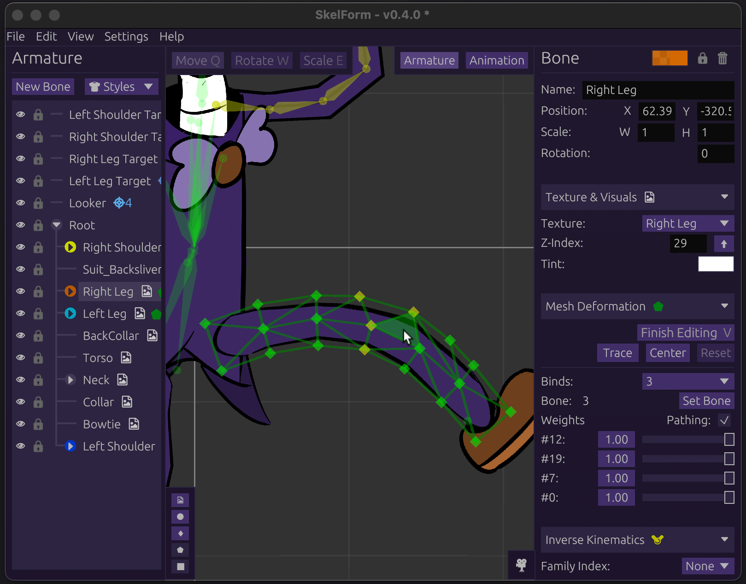Click the bone Name input field
Viewport: 746px width, 584px height.
658,90
